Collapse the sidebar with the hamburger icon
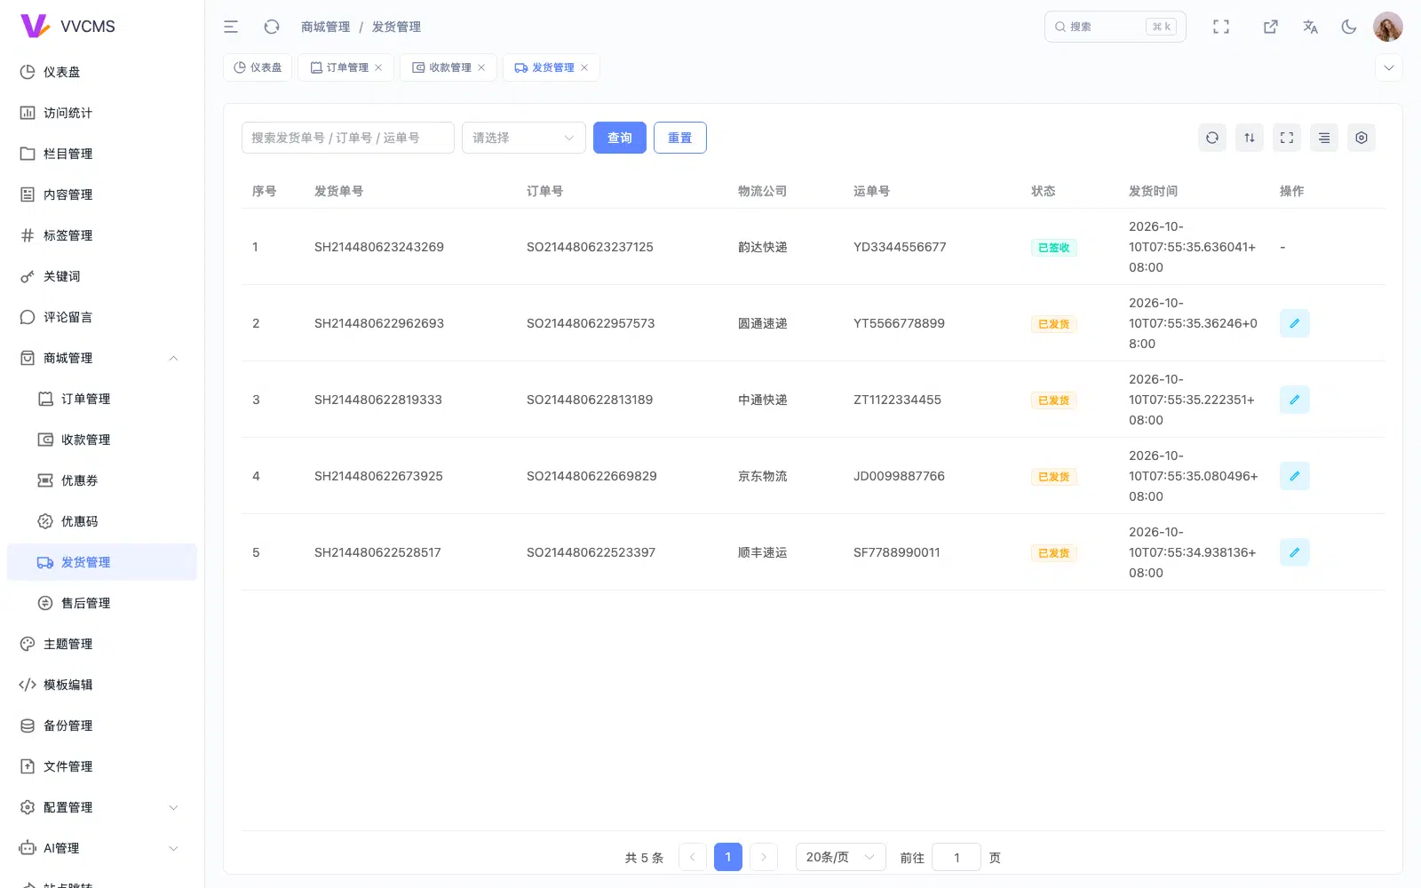Viewport: 1421px width, 888px height. [231, 27]
